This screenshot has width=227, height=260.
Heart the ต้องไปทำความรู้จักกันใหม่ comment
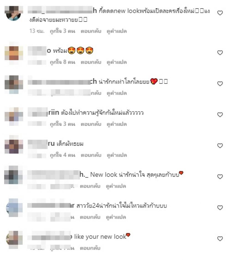click(220, 115)
